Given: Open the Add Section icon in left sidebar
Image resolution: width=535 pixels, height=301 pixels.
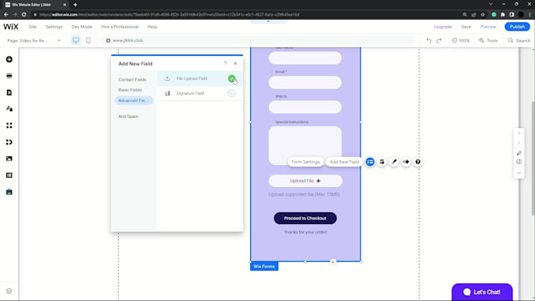Looking at the screenshot, I should (9, 75).
